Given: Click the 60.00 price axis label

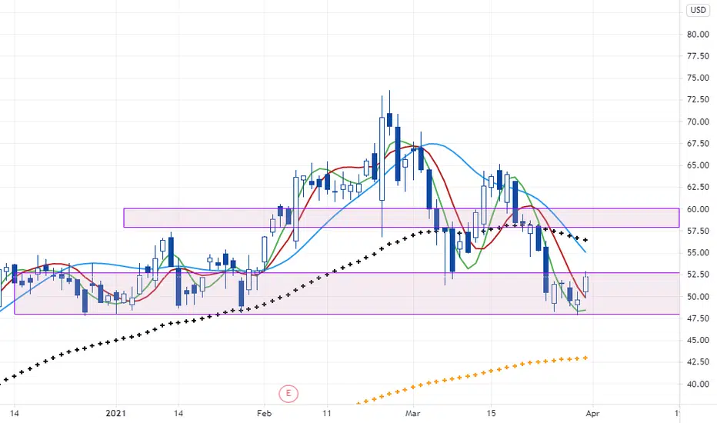Looking at the screenshot, I should pos(698,209).
